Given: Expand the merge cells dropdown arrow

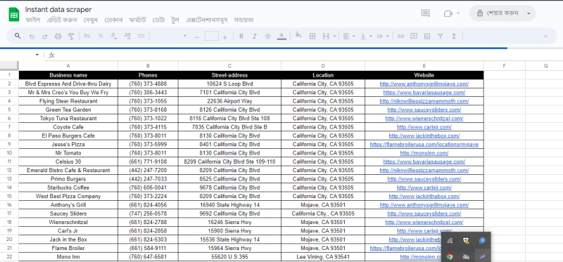Looking at the screenshot, I should [x=335, y=37].
